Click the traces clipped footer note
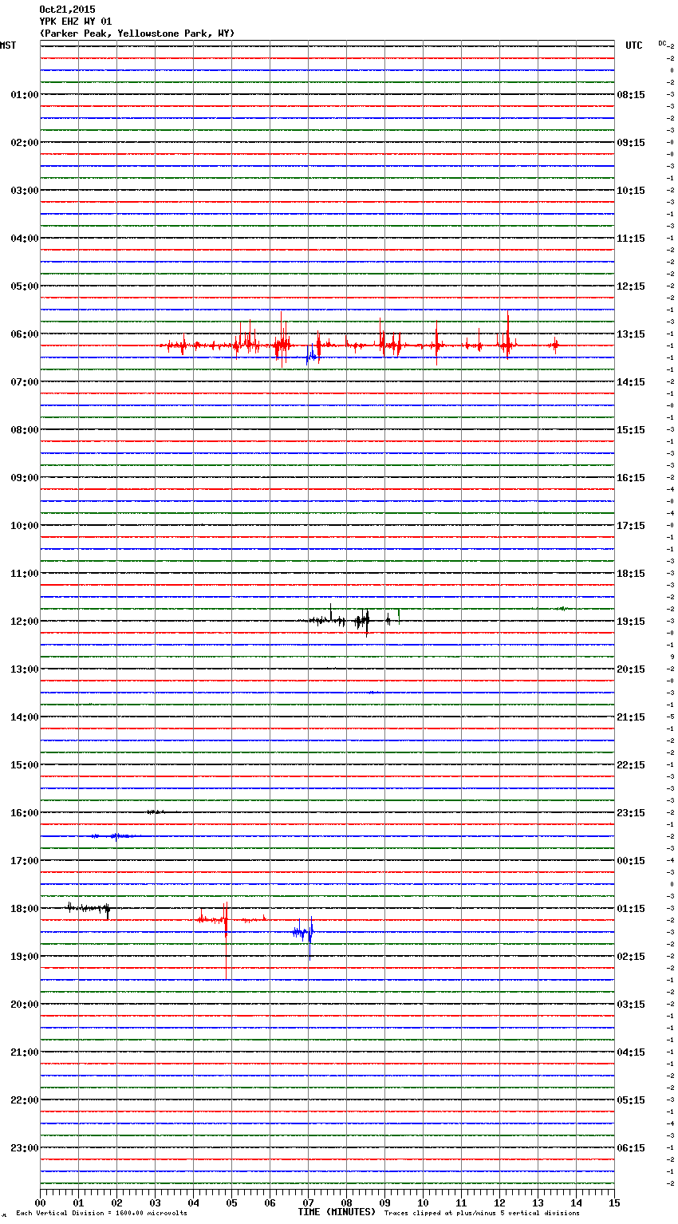The image size is (678, 1224). click(x=482, y=1214)
